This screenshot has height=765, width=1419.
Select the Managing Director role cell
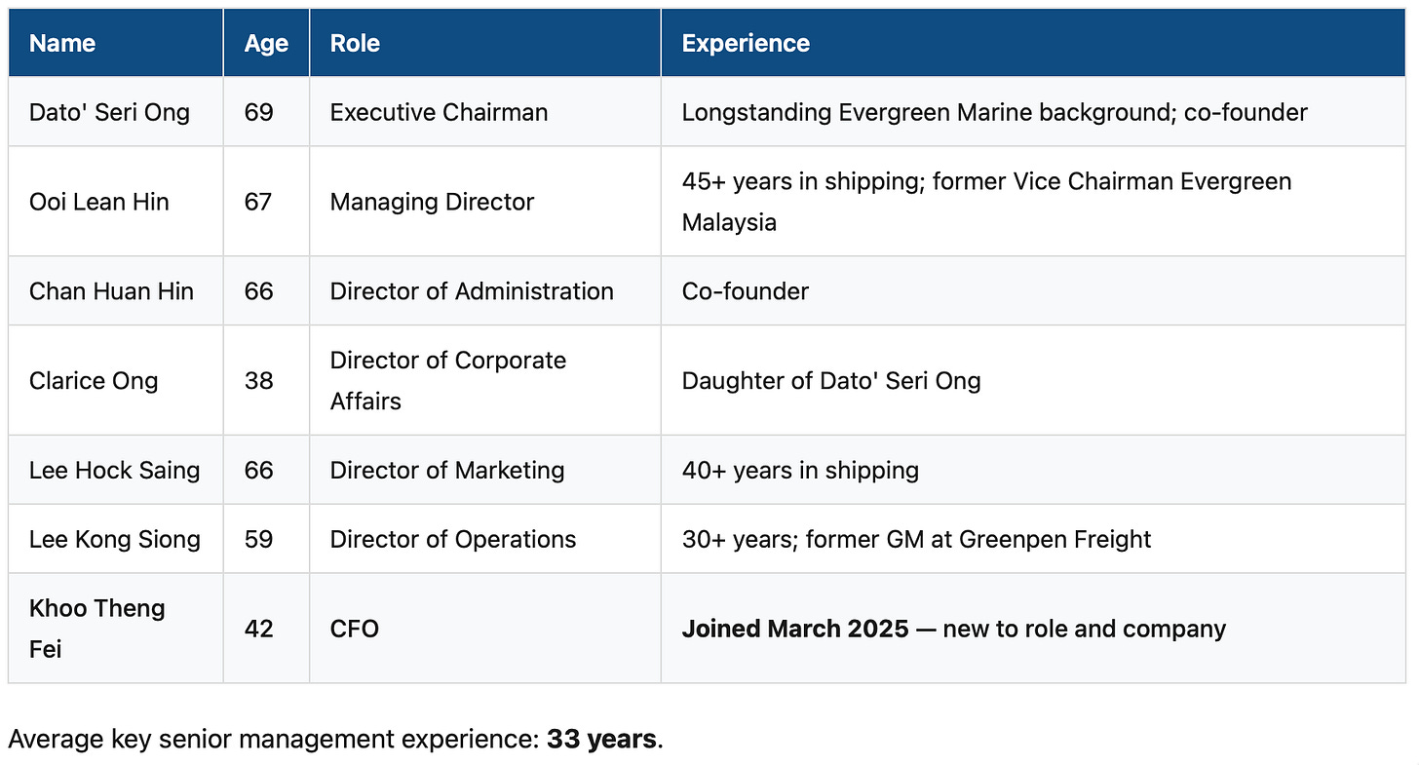pos(484,202)
